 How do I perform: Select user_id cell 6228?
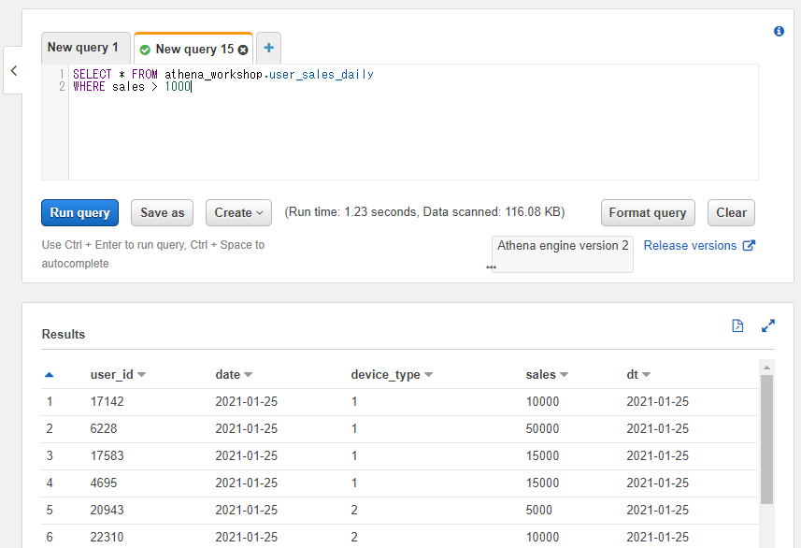coord(103,429)
